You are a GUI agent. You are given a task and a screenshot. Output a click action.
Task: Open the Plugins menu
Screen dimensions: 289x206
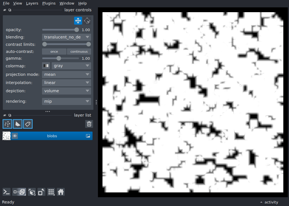[49, 3]
